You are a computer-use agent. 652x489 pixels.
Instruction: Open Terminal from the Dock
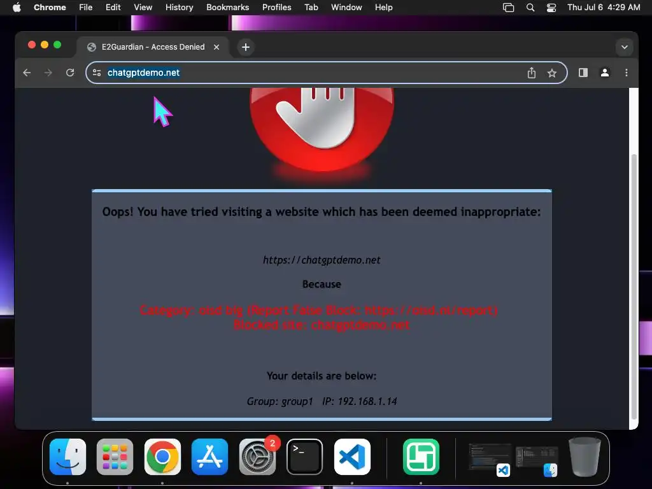click(305, 457)
